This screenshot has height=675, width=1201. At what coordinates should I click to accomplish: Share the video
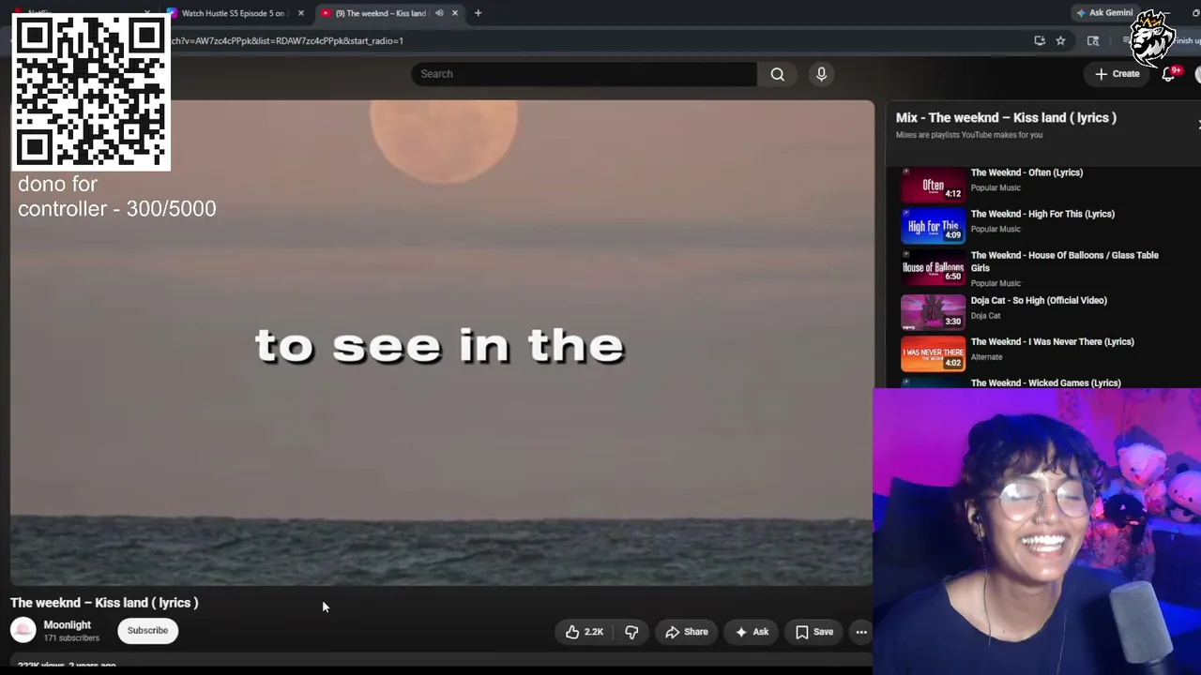coord(687,632)
